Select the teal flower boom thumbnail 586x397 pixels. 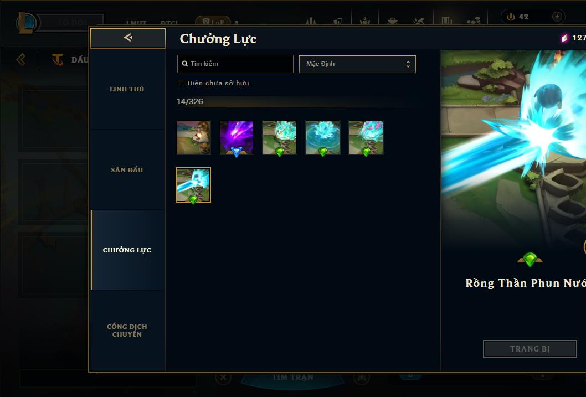coord(280,137)
